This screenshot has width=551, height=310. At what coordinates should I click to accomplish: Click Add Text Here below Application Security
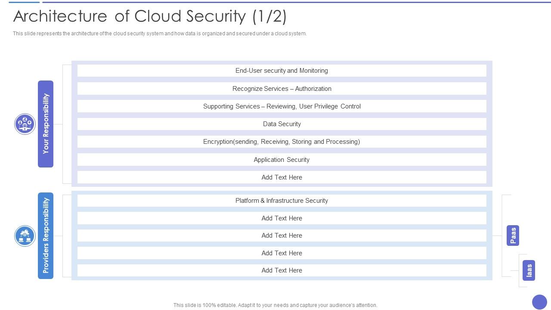(x=282, y=177)
